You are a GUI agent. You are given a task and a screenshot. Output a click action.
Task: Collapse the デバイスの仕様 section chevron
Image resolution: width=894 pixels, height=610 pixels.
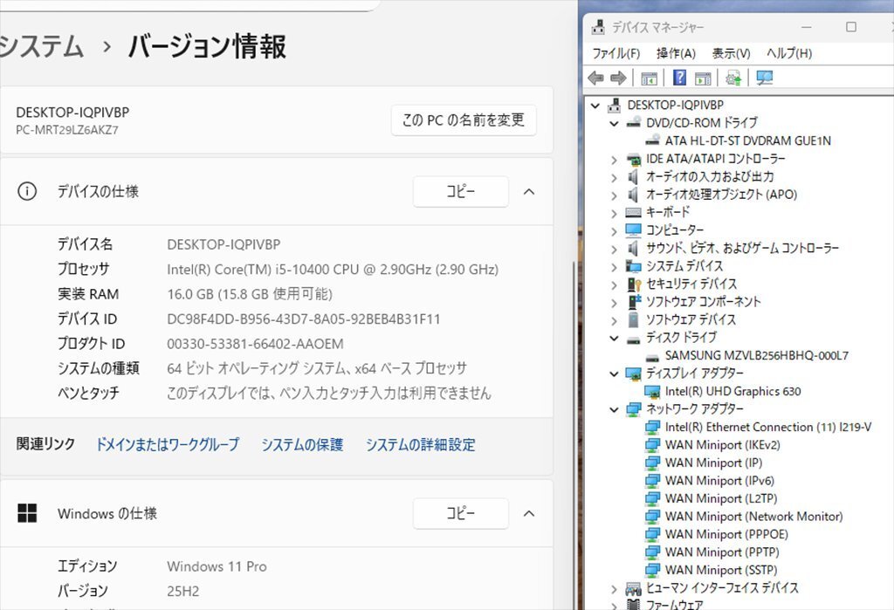coord(528,192)
